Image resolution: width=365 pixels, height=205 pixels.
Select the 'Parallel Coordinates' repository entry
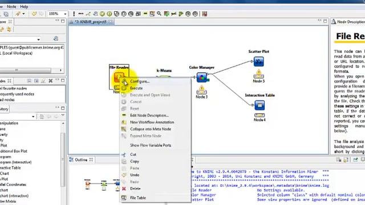13,184
